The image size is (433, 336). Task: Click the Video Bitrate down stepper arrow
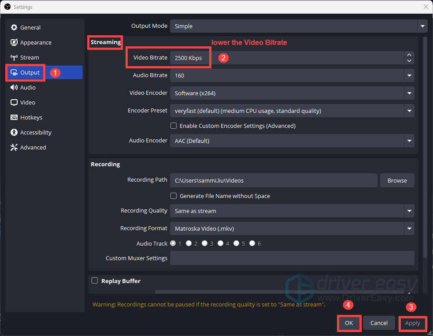pyautogui.click(x=409, y=61)
